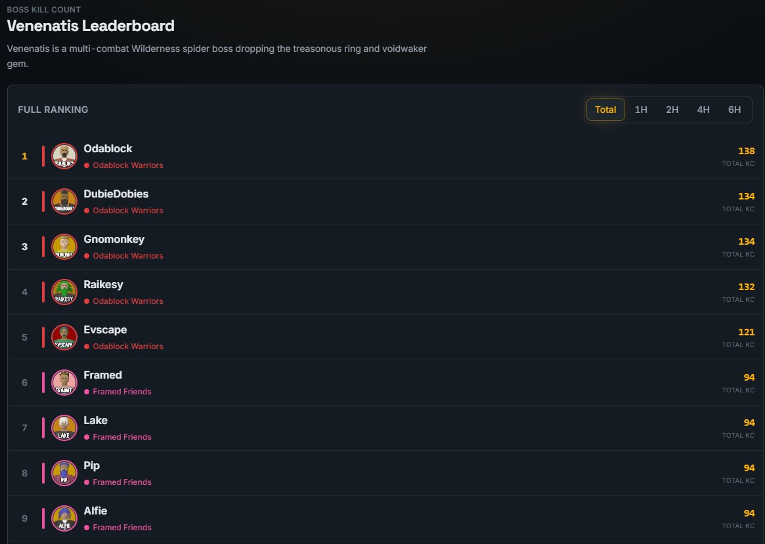
Task: Click the Venenatis Leaderboard heading
Action: pos(91,26)
